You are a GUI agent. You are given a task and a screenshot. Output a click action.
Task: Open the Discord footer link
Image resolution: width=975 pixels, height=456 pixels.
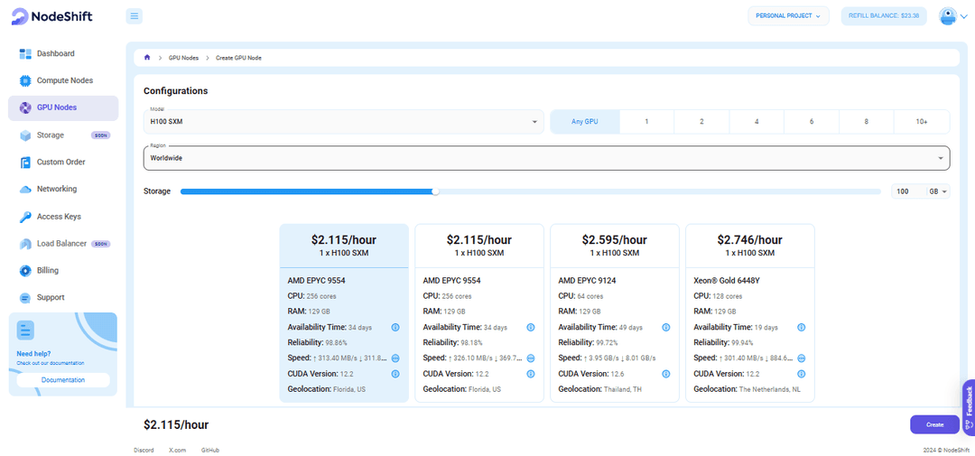pos(144,450)
